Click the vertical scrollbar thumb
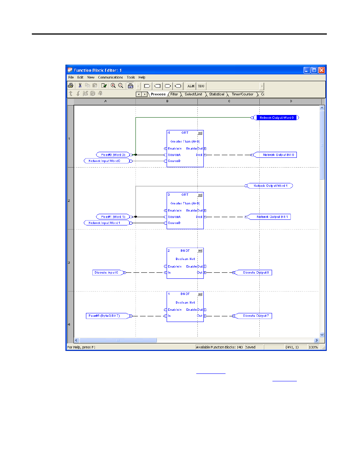This screenshot has height=464, width=358. [322, 145]
